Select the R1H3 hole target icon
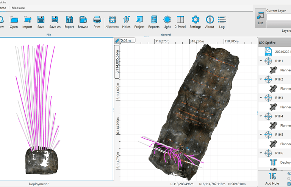The height and width of the screenshot is (187, 291). (268, 98)
